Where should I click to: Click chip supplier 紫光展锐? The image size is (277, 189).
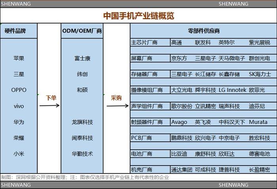pyautogui.click(x=260, y=42)
